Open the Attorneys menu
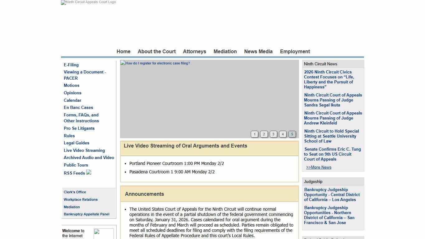Screen dimensions: 425x239 (194, 51)
